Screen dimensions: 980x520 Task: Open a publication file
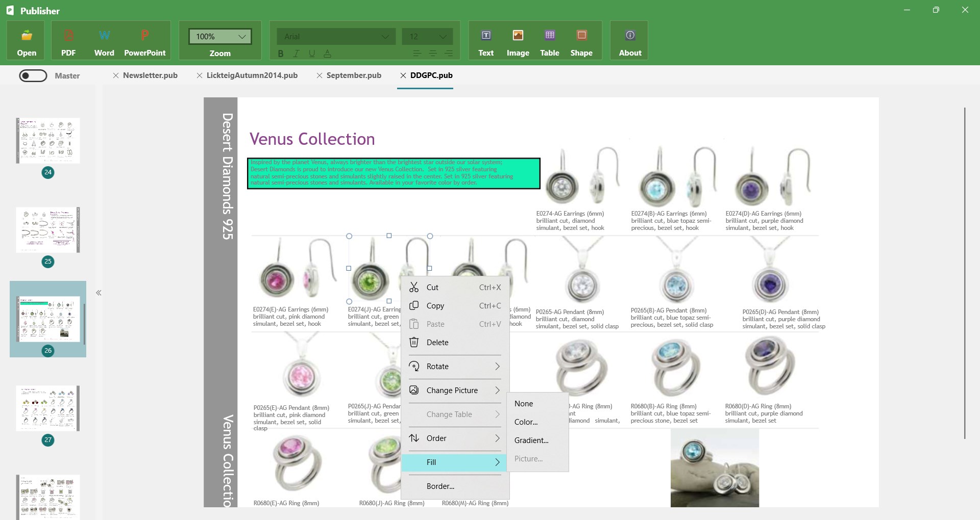[x=26, y=41]
